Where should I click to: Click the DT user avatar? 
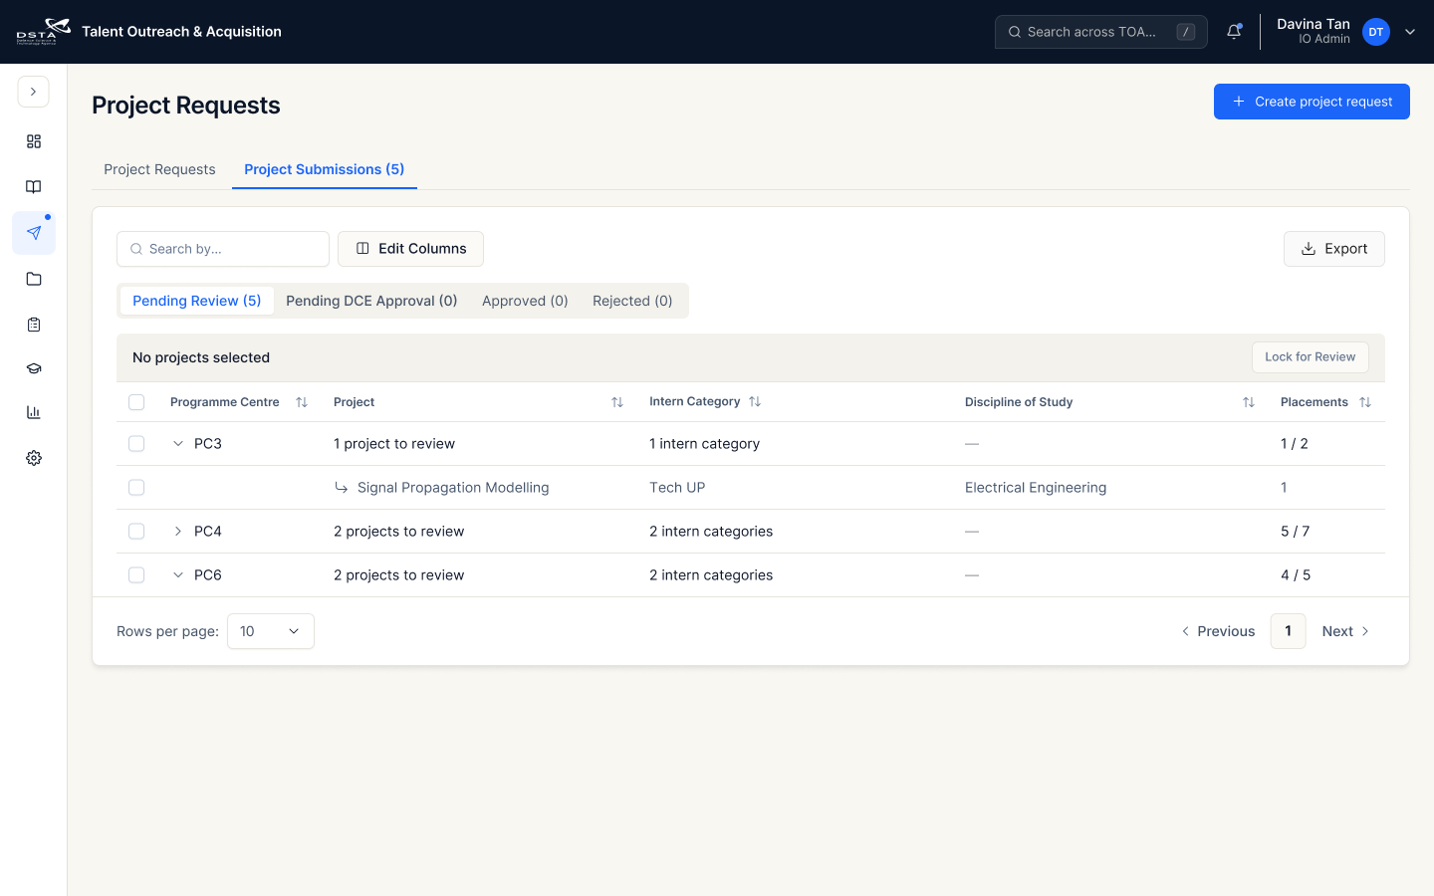(1376, 32)
